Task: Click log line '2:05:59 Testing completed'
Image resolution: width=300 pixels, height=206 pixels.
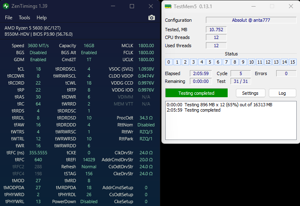Action: 194,110
